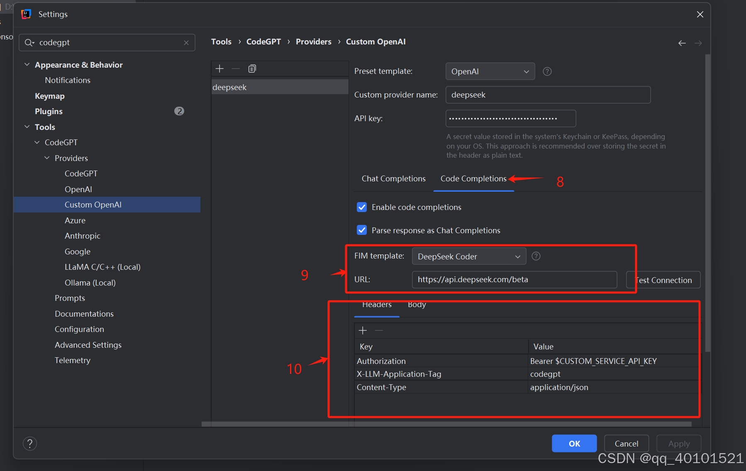Screen dimensions: 746x471
Task: Open the Preset template dropdown
Action: [490, 71]
